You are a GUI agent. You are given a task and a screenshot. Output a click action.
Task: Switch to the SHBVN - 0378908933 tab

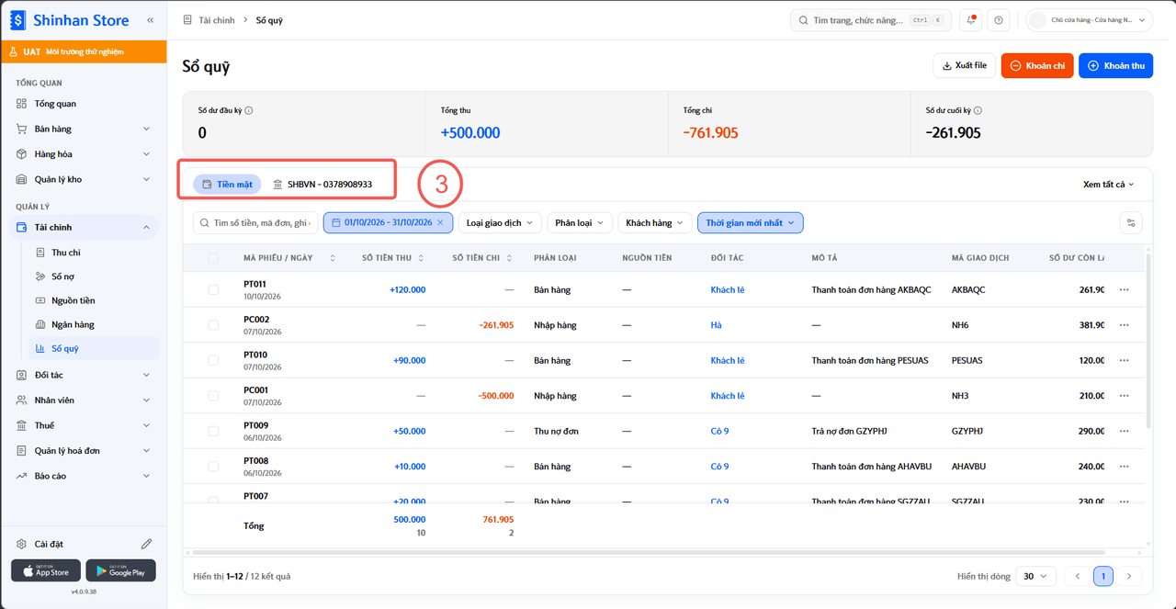coord(322,184)
